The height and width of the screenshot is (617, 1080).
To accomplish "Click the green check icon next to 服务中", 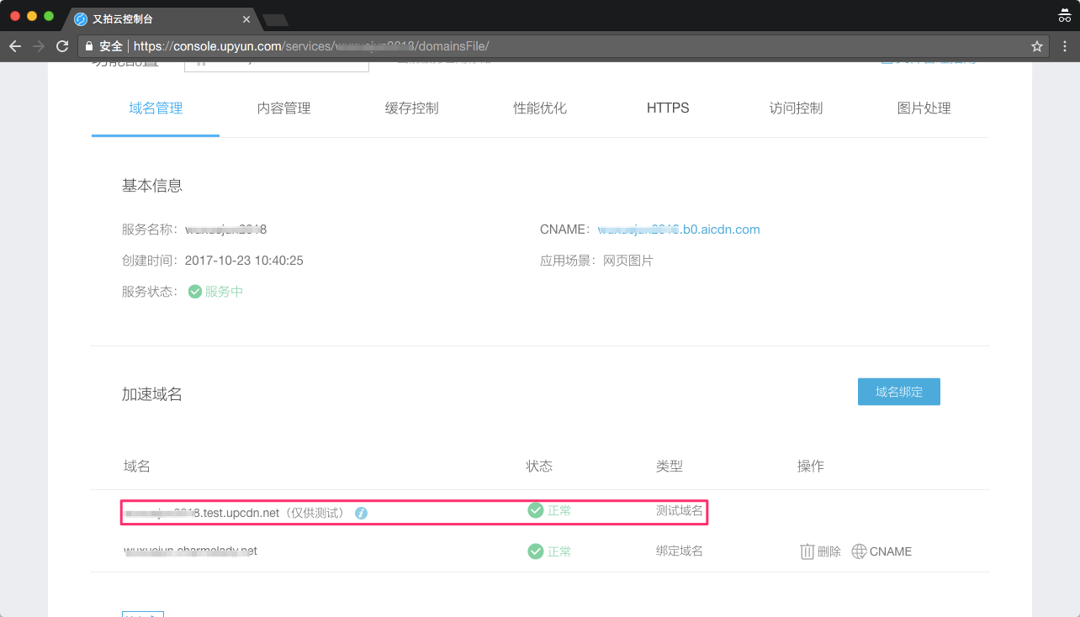I will [194, 291].
